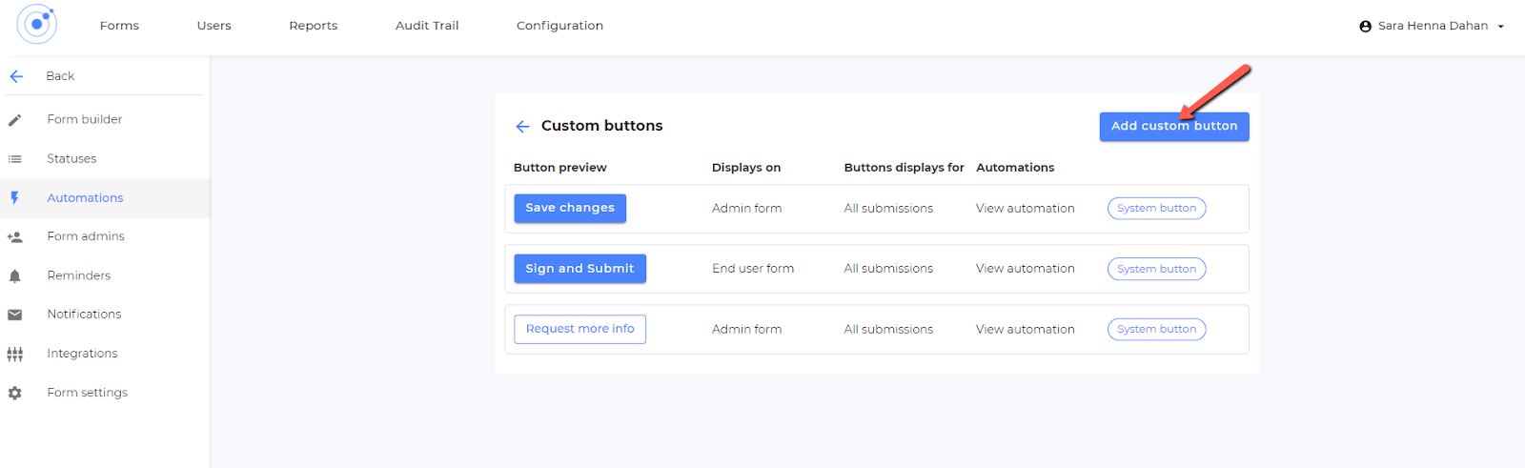The width and height of the screenshot is (1525, 468).
Task: Click back arrow beside Custom buttons title
Action: tap(522, 127)
